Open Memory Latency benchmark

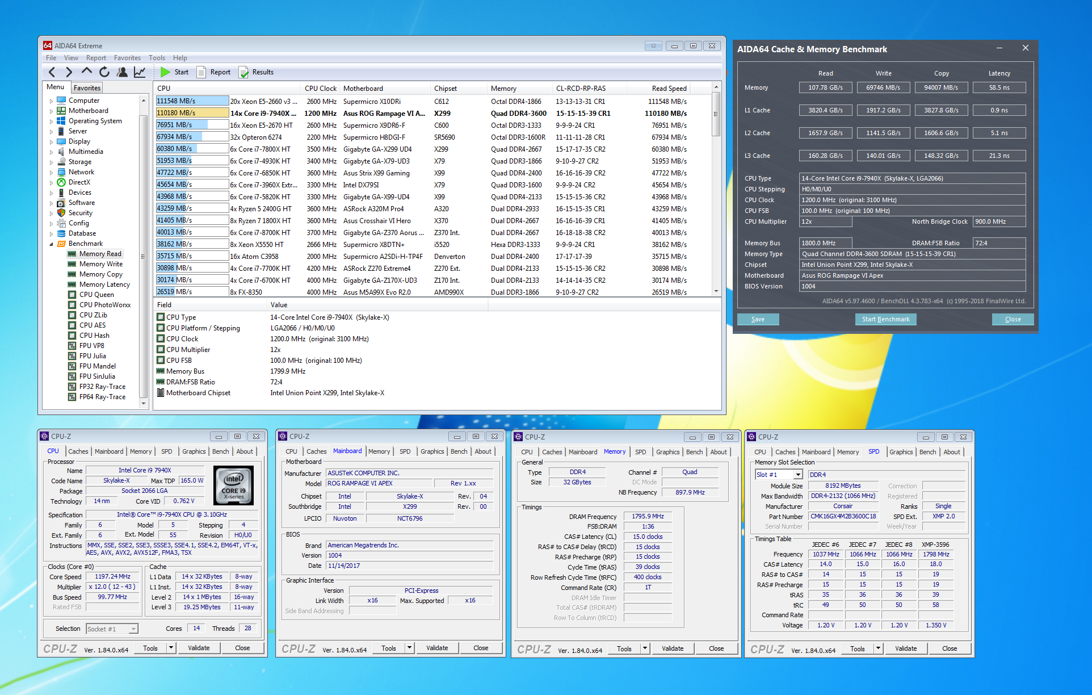104,284
